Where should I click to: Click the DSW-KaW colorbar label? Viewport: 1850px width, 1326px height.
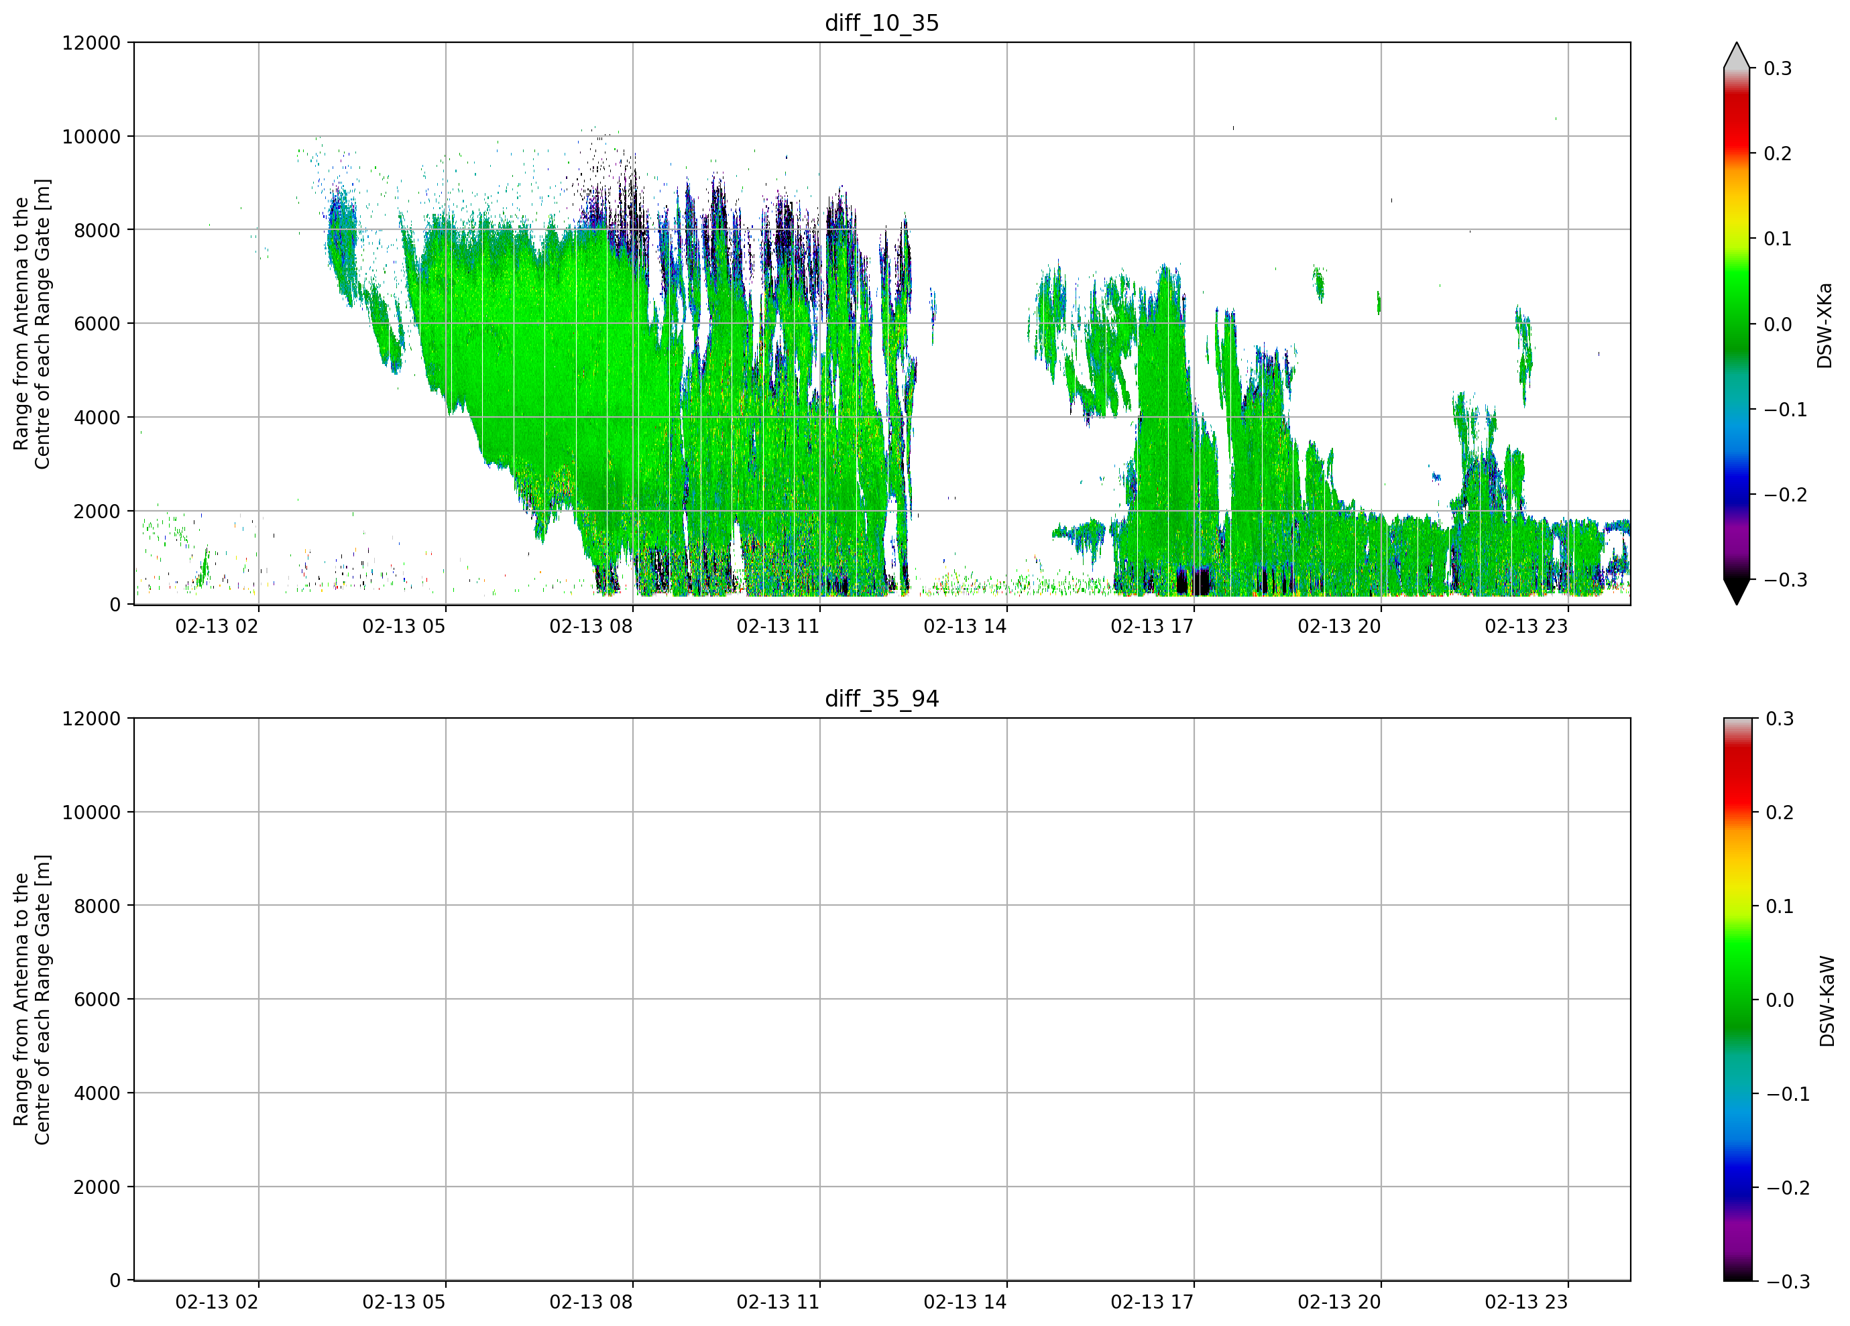click(x=1827, y=1002)
